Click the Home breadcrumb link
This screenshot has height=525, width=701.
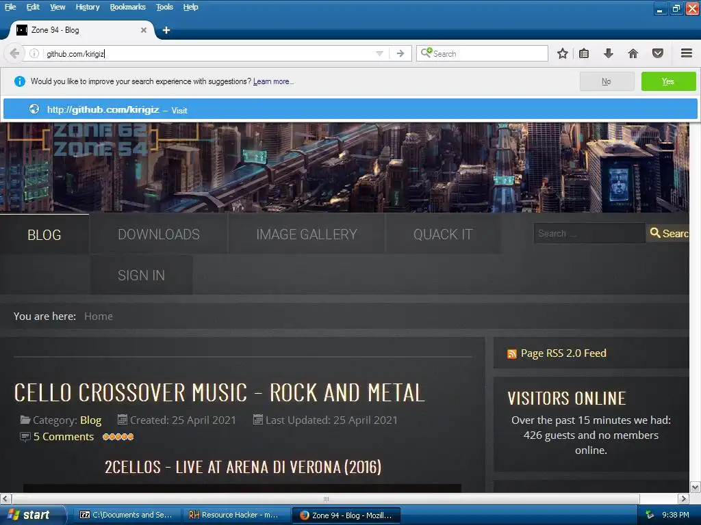[99, 316]
